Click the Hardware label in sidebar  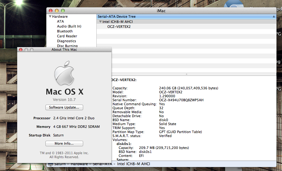pyautogui.click(x=60, y=17)
